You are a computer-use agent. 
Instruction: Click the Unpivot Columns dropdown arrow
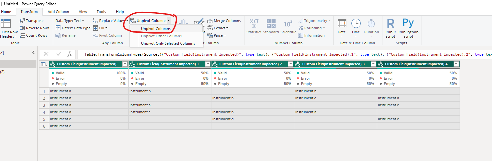(x=169, y=21)
